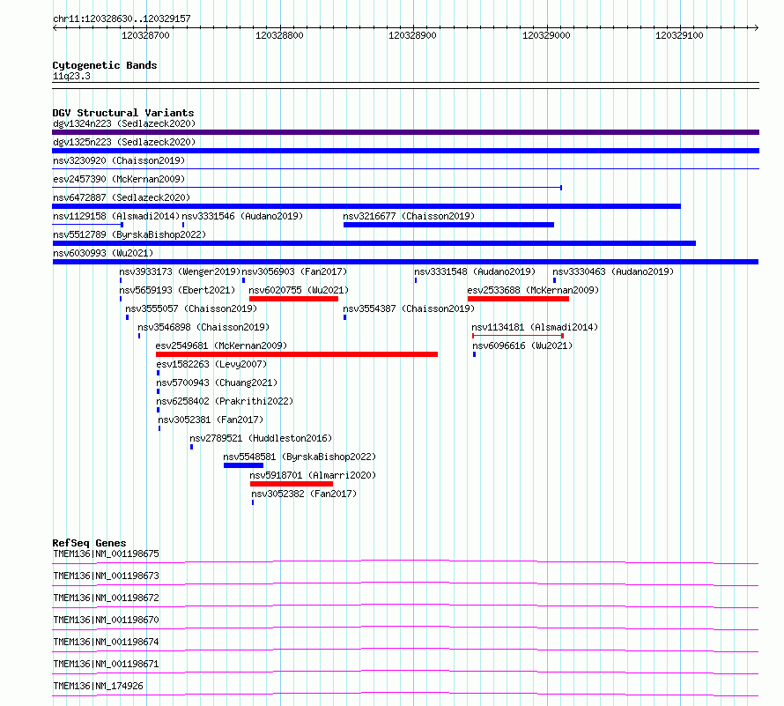Select nsv3331546 (Audano2019) variant label
784x706 pixels.
coord(242,216)
